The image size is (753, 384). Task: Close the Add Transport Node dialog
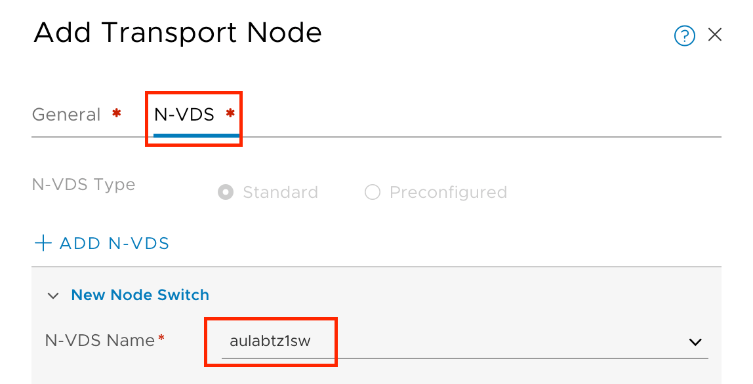(x=715, y=35)
